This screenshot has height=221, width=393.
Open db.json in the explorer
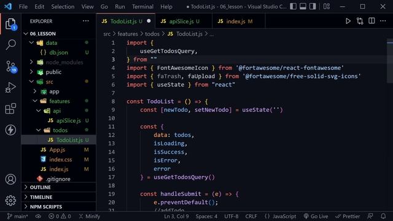click(x=59, y=52)
